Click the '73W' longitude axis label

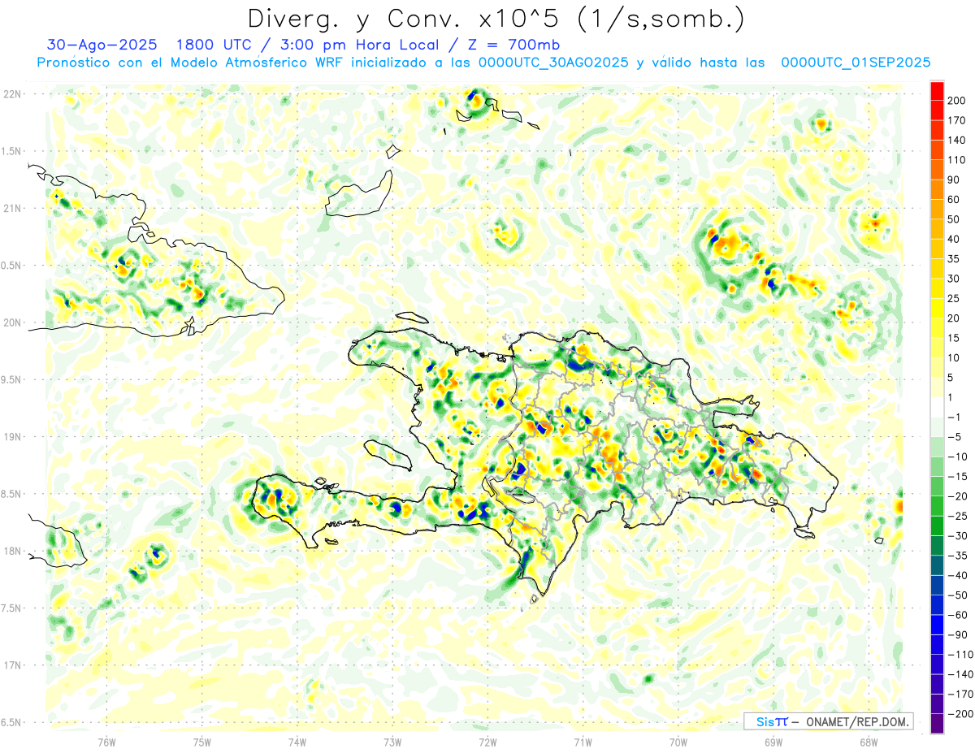[392, 742]
